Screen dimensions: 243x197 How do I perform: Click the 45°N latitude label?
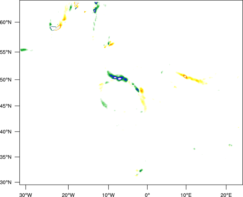point(6,106)
